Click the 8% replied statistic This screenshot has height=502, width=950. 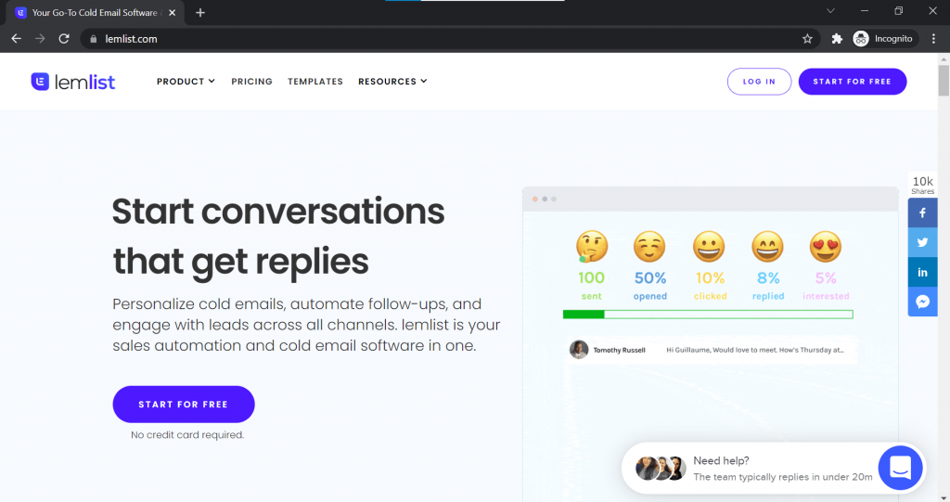pyautogui.click(x=768, y=286)
